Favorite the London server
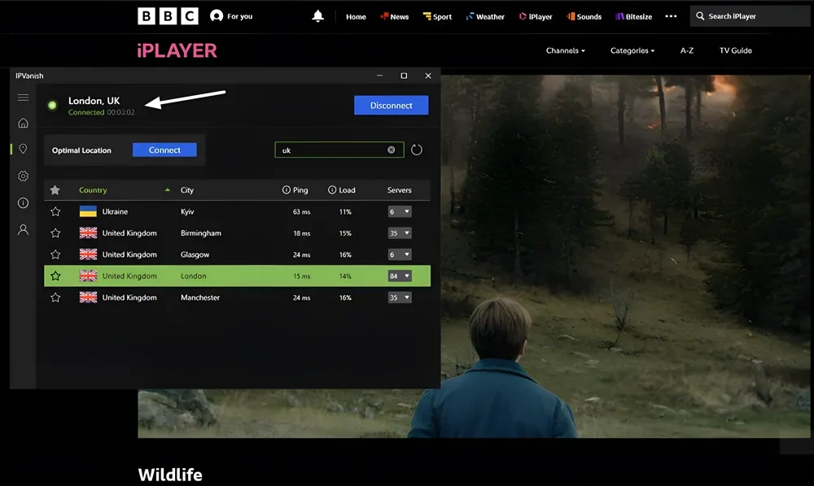814x486 pixels. point(55,276)
